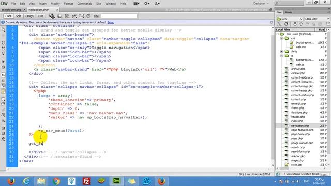Expand Files panel to show local and remote
The image size is (331, 186).
(328, 24)
